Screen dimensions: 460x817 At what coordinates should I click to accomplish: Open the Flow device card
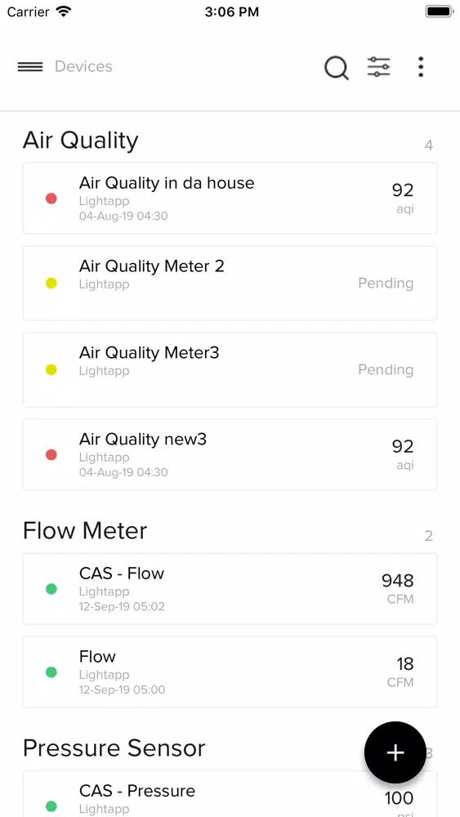(230, 672)
